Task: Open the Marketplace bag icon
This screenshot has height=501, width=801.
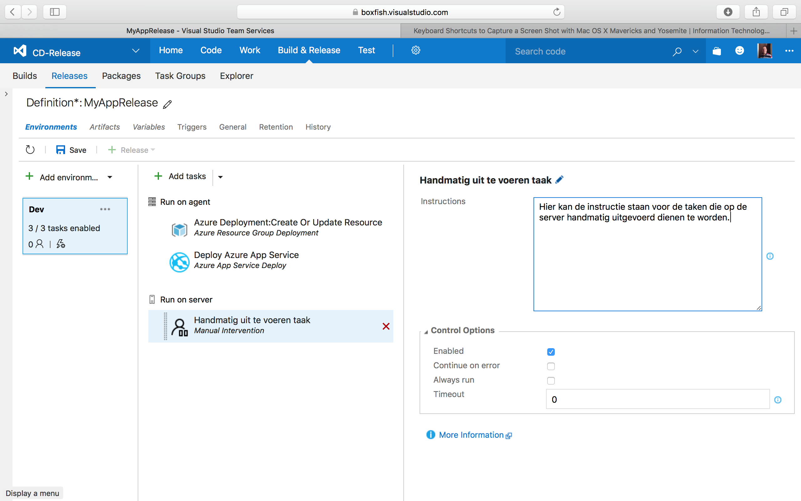Action: pyautogui.click(x=717, y=51)
